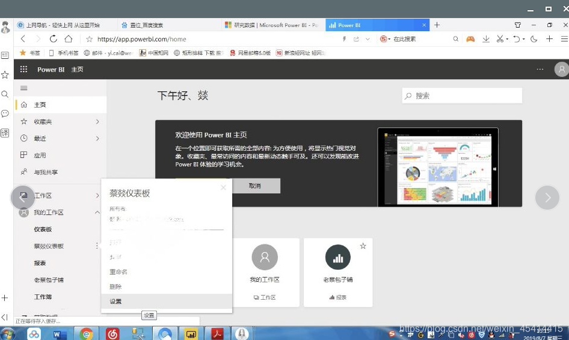
Task: Close the active Power BI tab
Action: coord(424,25)
